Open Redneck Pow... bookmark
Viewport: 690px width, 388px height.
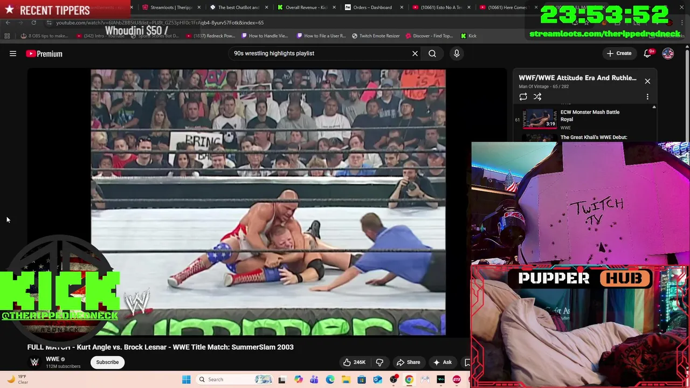[x=210, y=36]
